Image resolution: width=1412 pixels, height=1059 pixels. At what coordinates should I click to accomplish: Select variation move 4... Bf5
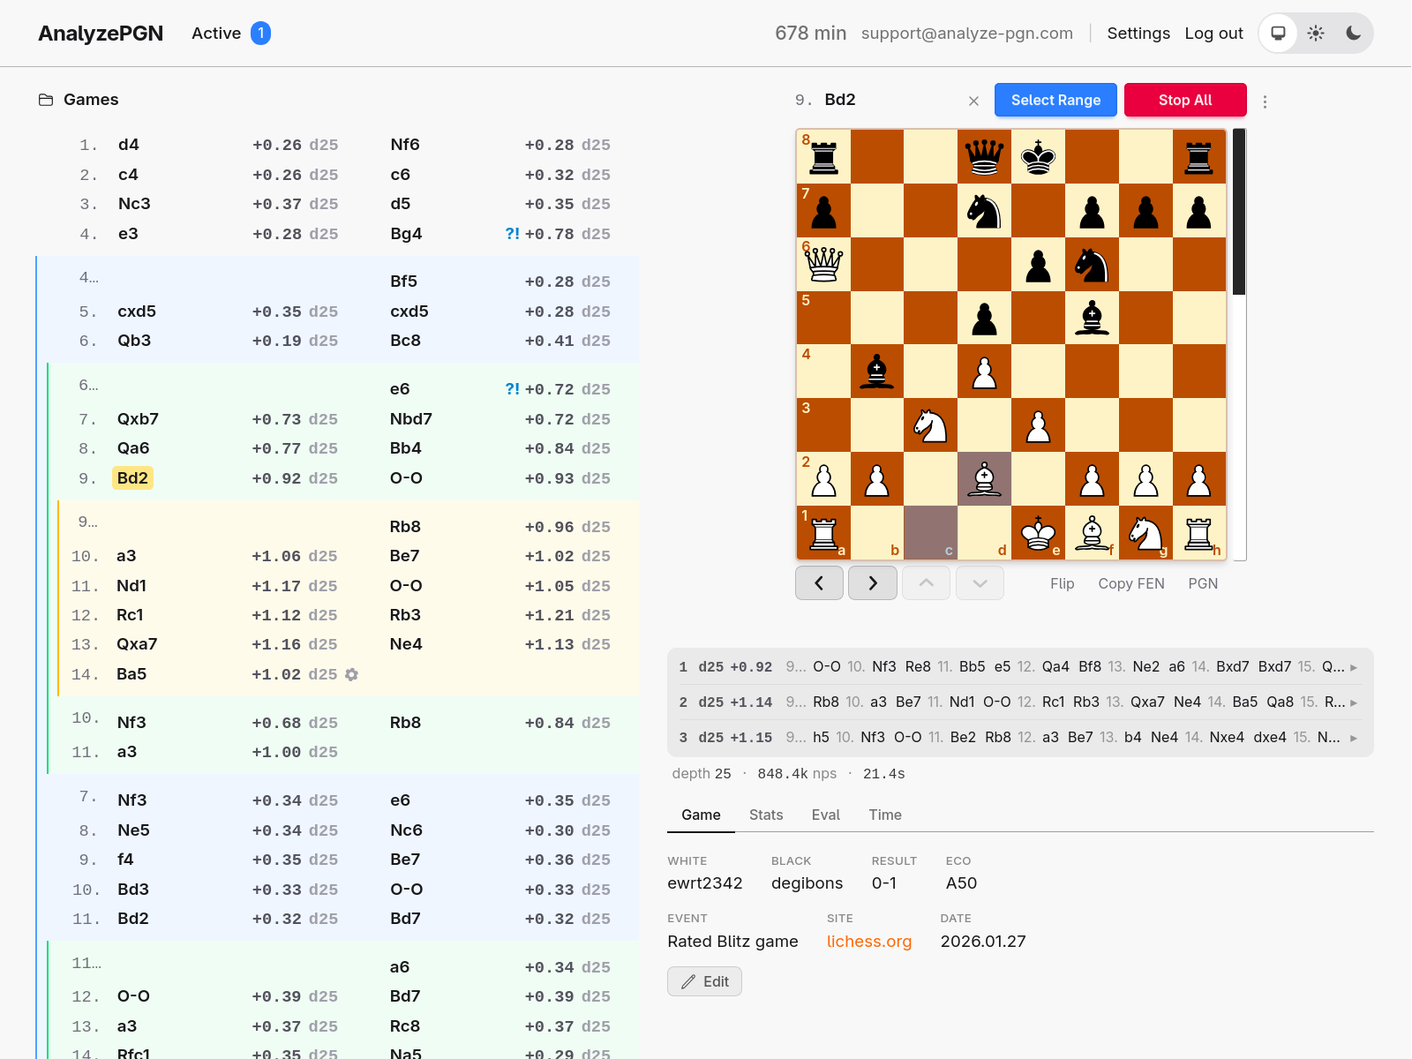(403, 282)
